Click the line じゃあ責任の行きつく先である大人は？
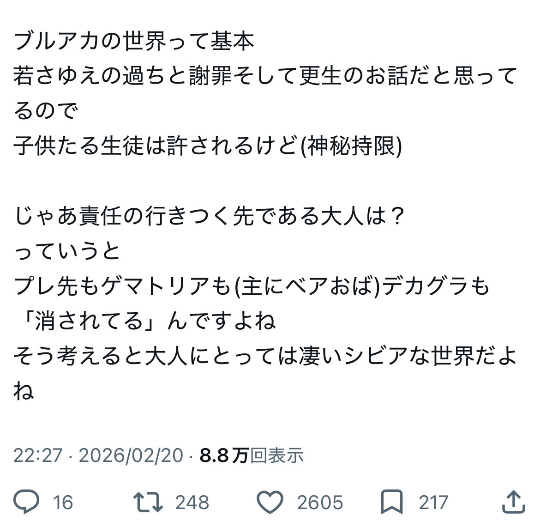 [210, 216]
